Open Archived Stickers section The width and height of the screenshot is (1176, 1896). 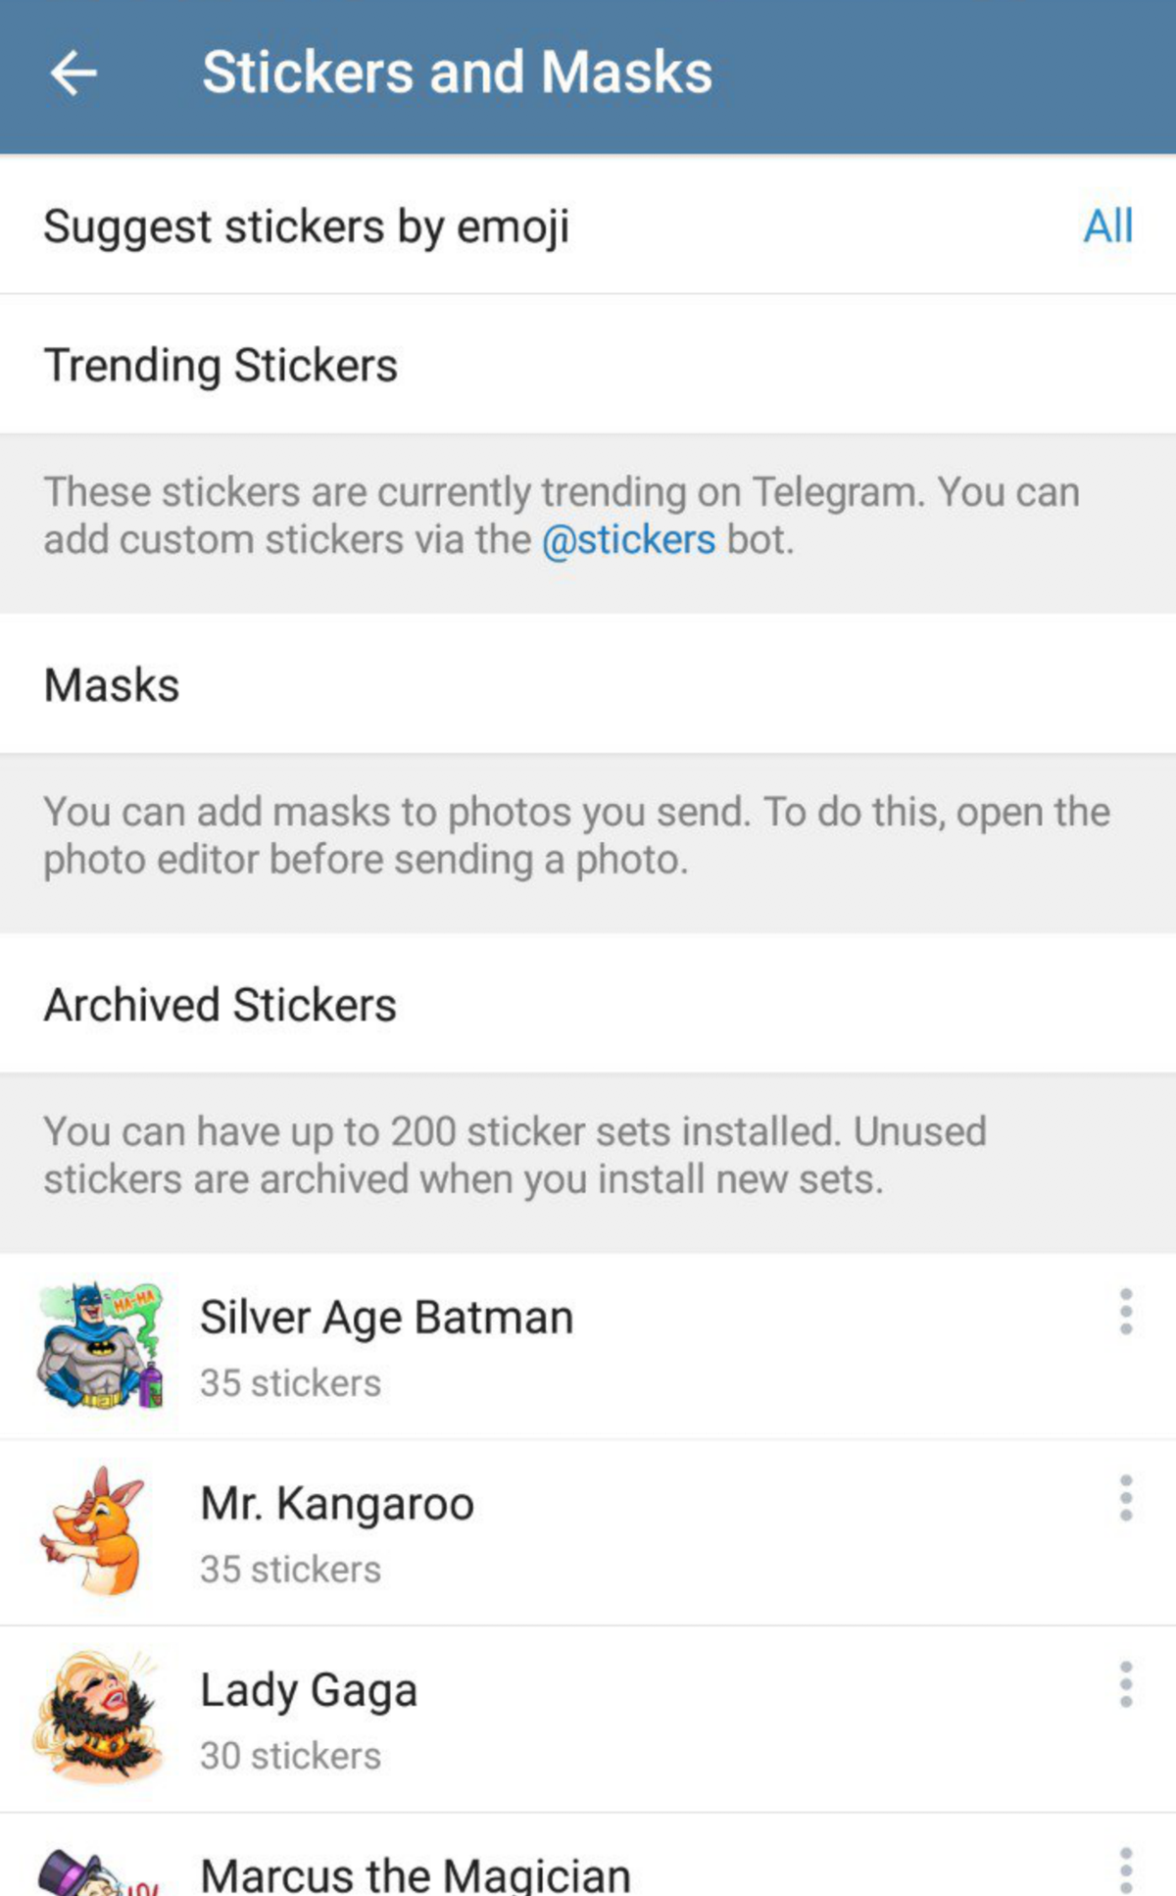coord(220,1005)
